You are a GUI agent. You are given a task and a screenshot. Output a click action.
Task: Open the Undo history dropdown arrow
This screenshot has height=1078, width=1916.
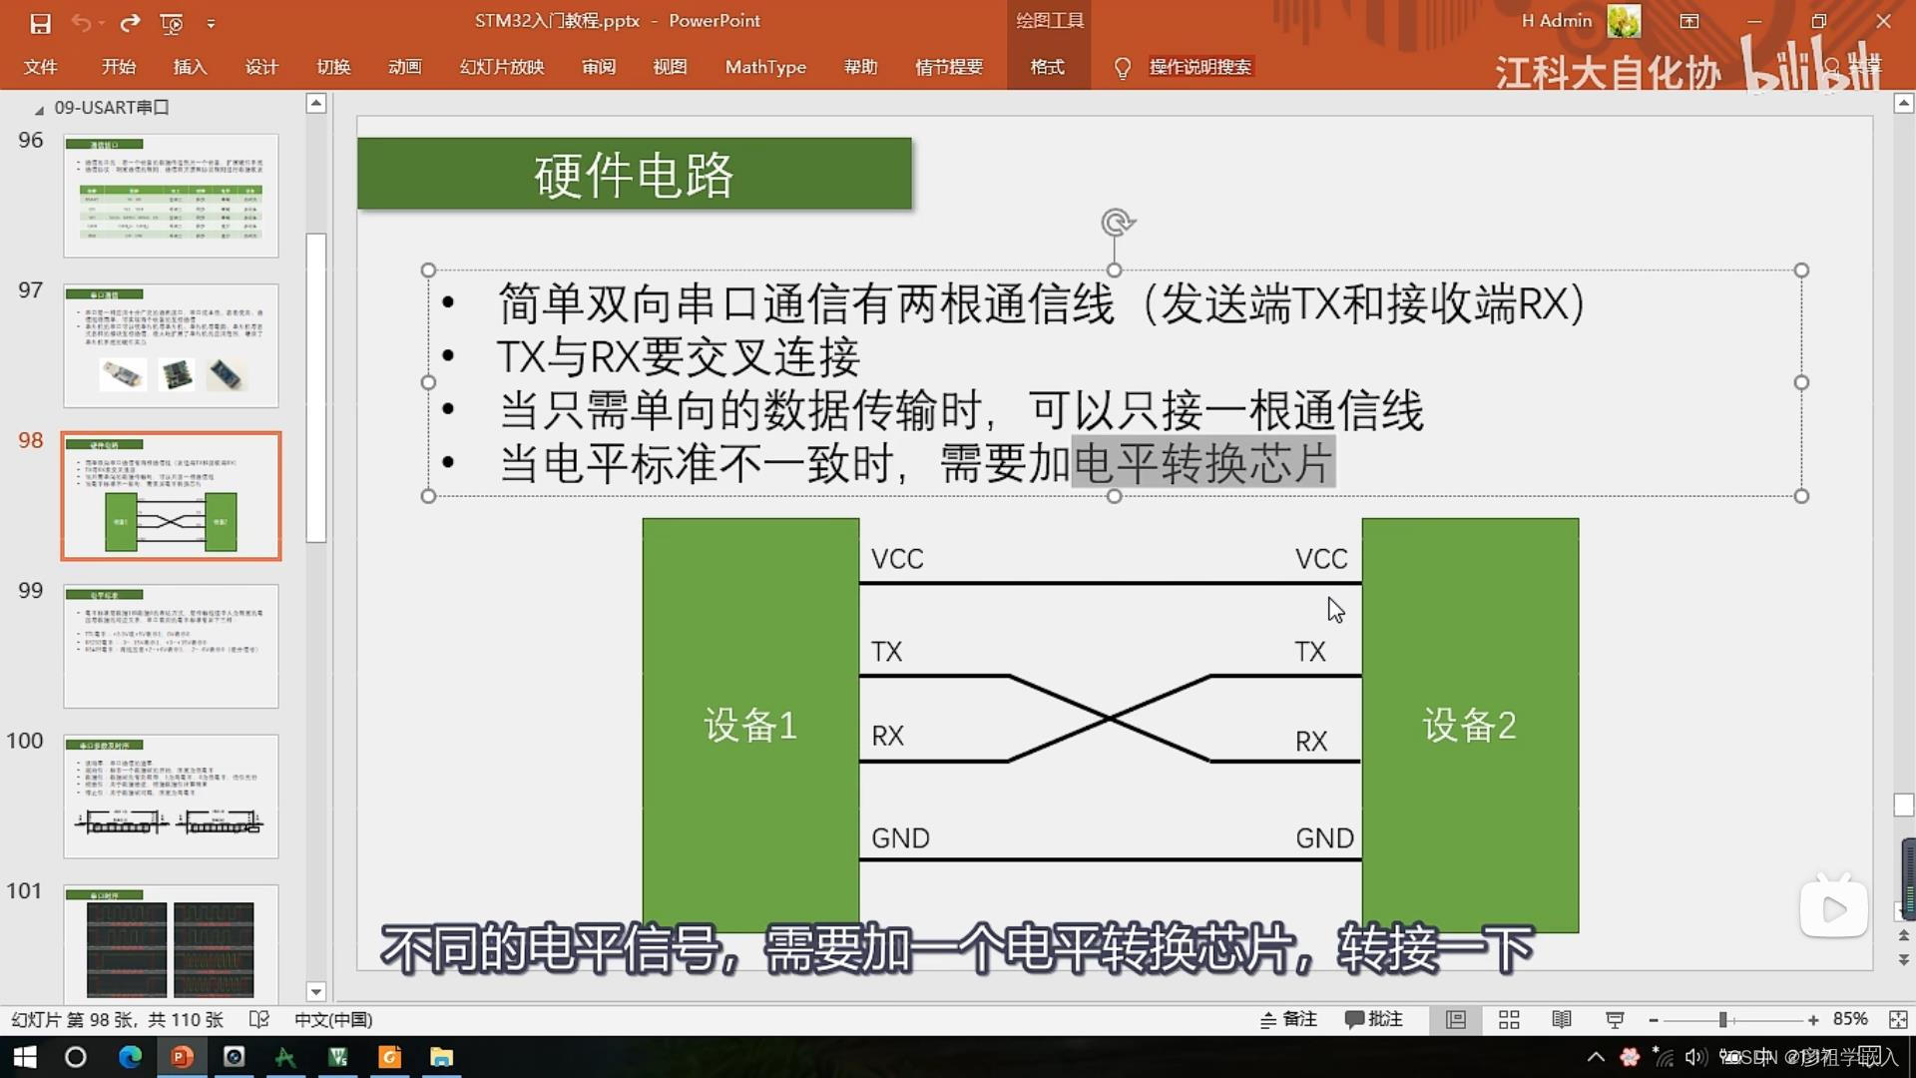[x=102, y=22]
